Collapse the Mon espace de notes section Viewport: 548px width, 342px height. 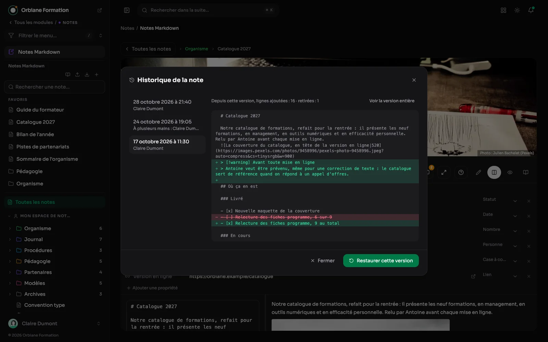point(9,216)
